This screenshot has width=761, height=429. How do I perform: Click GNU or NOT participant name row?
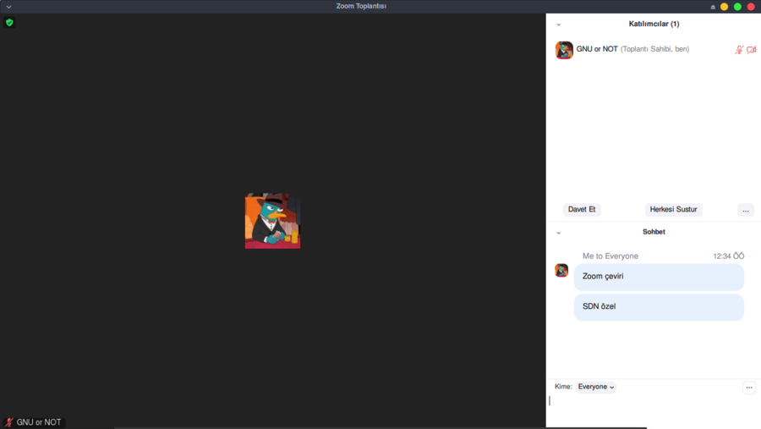pyautogui.click(x=654, y=50)
